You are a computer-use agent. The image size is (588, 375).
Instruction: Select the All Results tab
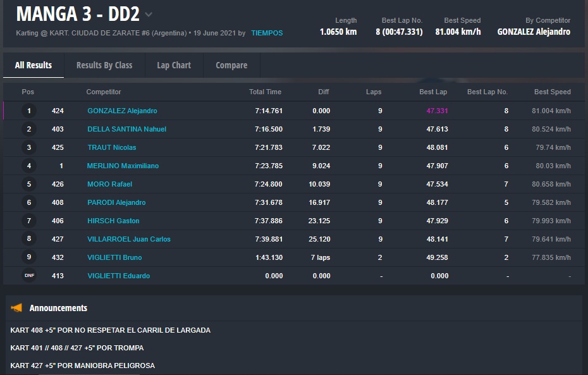pos(34,65)
